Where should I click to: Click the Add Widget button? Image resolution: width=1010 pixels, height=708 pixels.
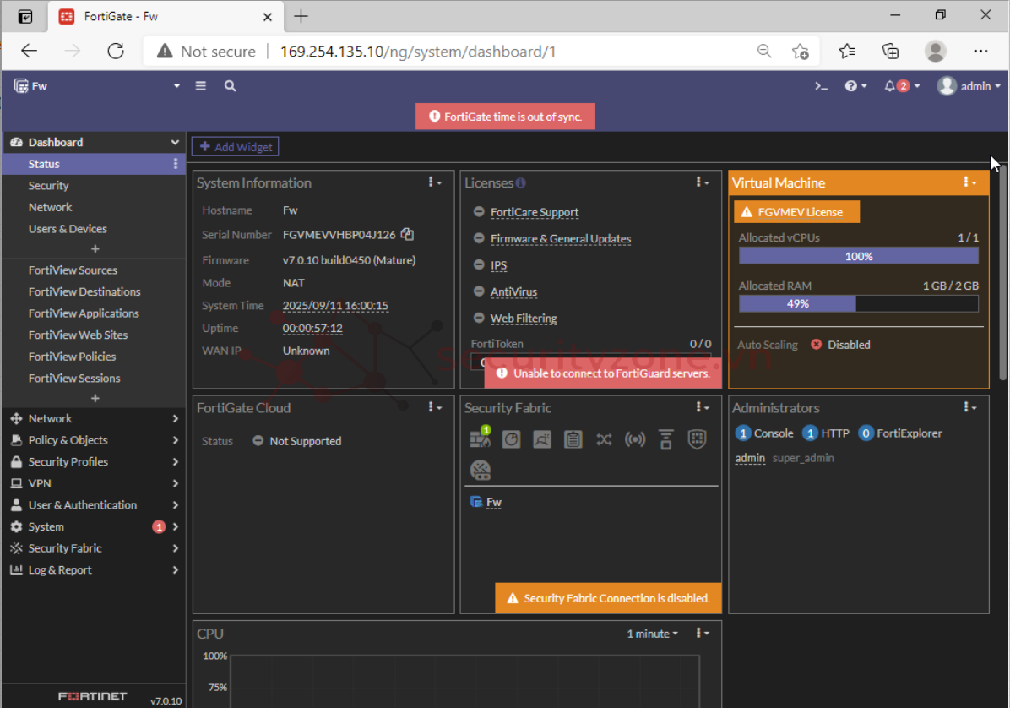point(235,147)
